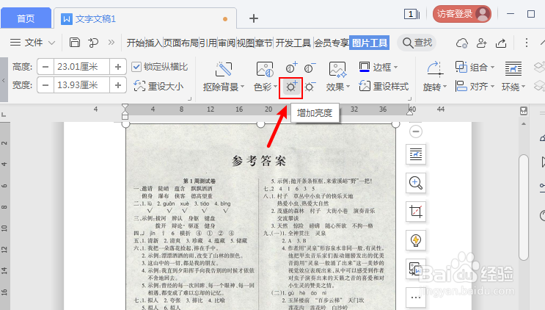The image size is (545, 310).
Task: Click the floating more options ellipsis
Action: coord(416,298)
